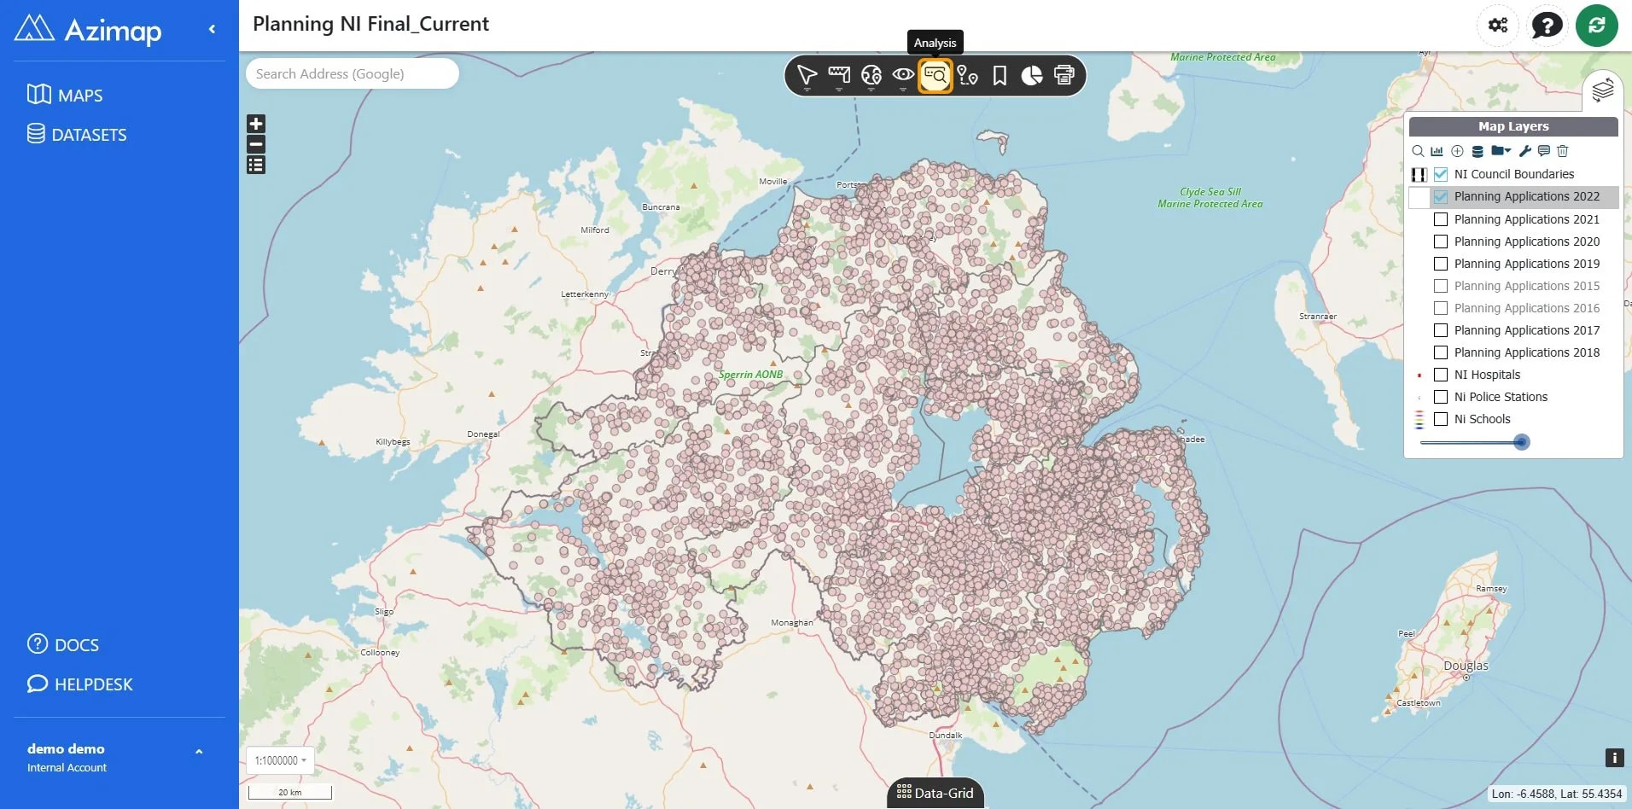This screenshot has width=1632, height=809.
Task: Select the arrow pointer tool
Action: [807, 76]
